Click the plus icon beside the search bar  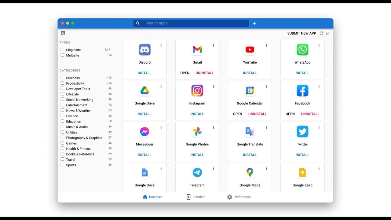(x=254, y=23)
